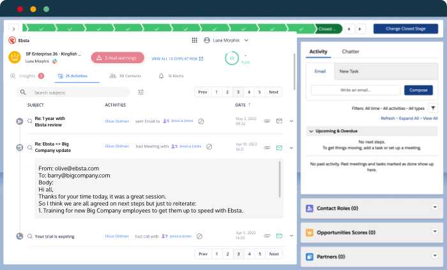Open 'View all 10 opps at risk' link
Viewport: 447px width, 270px height.
(177, 58)
